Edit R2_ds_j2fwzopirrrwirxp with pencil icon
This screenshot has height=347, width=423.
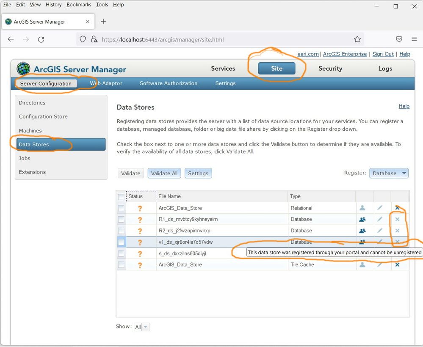[380, 230]
